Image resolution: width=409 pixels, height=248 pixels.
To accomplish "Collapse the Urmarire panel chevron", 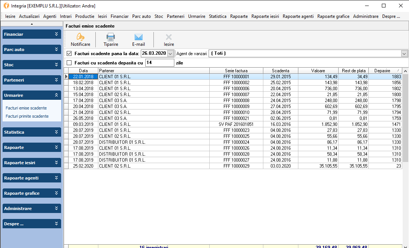I will pos(57,95).
